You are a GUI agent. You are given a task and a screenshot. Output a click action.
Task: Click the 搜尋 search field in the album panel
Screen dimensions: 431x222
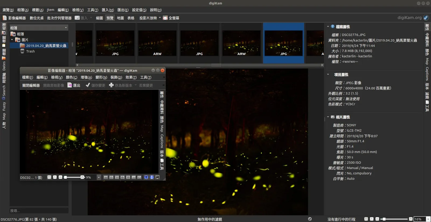click(x=39, y=211)
